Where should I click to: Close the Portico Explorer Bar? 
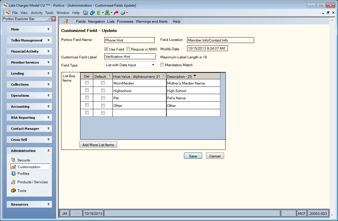(53, 19)
